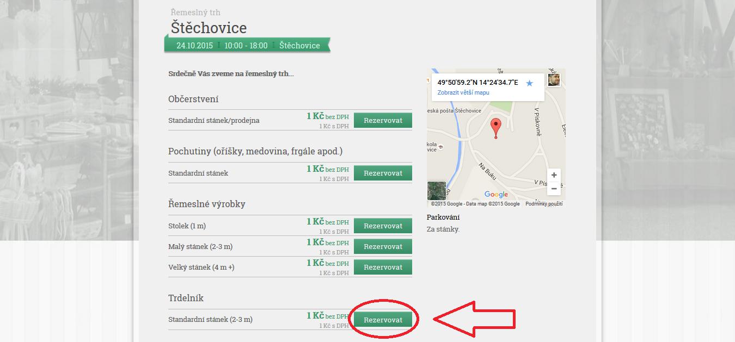Screen dimensions: 735x342
Task: Click Rezervovat for Malý stánek (2-3 m)
Action: (x=383, y=246)
